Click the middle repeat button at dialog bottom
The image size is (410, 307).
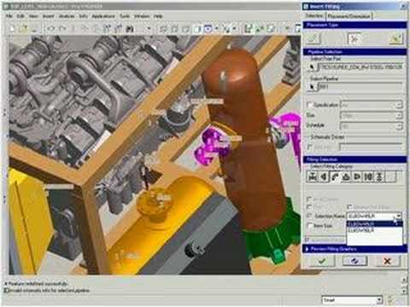point(354,261)
